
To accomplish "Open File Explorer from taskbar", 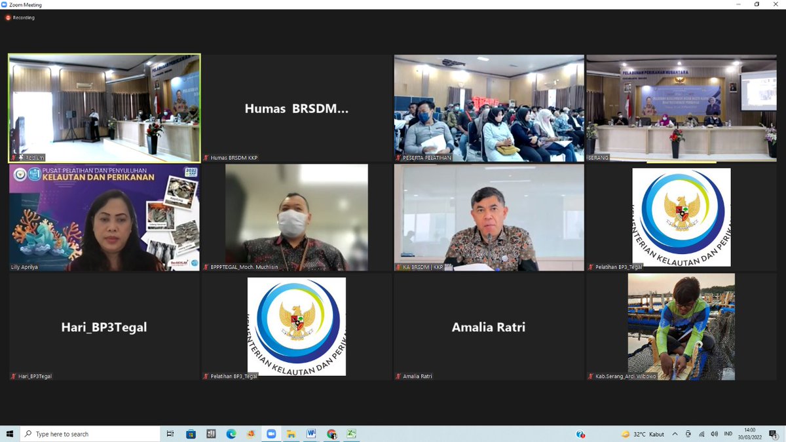I will (291, 434).
